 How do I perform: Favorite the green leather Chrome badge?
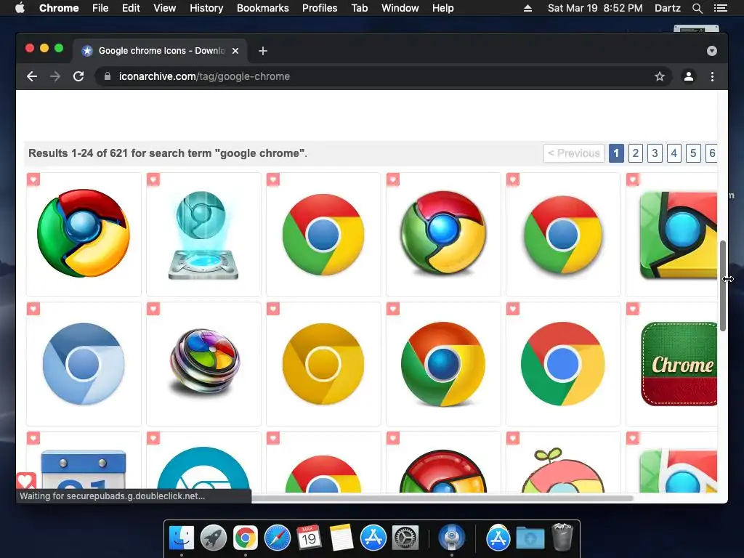point(633,309)
